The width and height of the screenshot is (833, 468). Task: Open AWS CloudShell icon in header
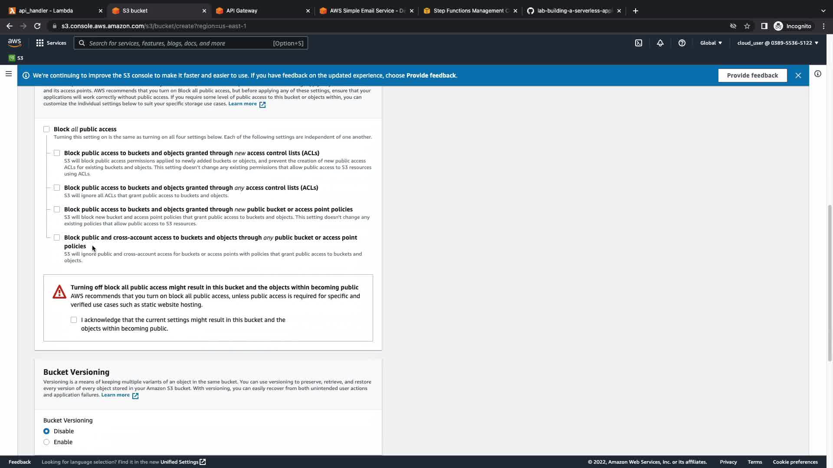pos(639,43)
